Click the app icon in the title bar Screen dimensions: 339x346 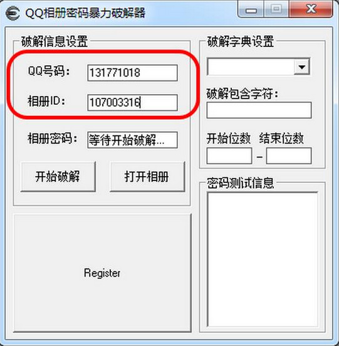coord(13,13)
